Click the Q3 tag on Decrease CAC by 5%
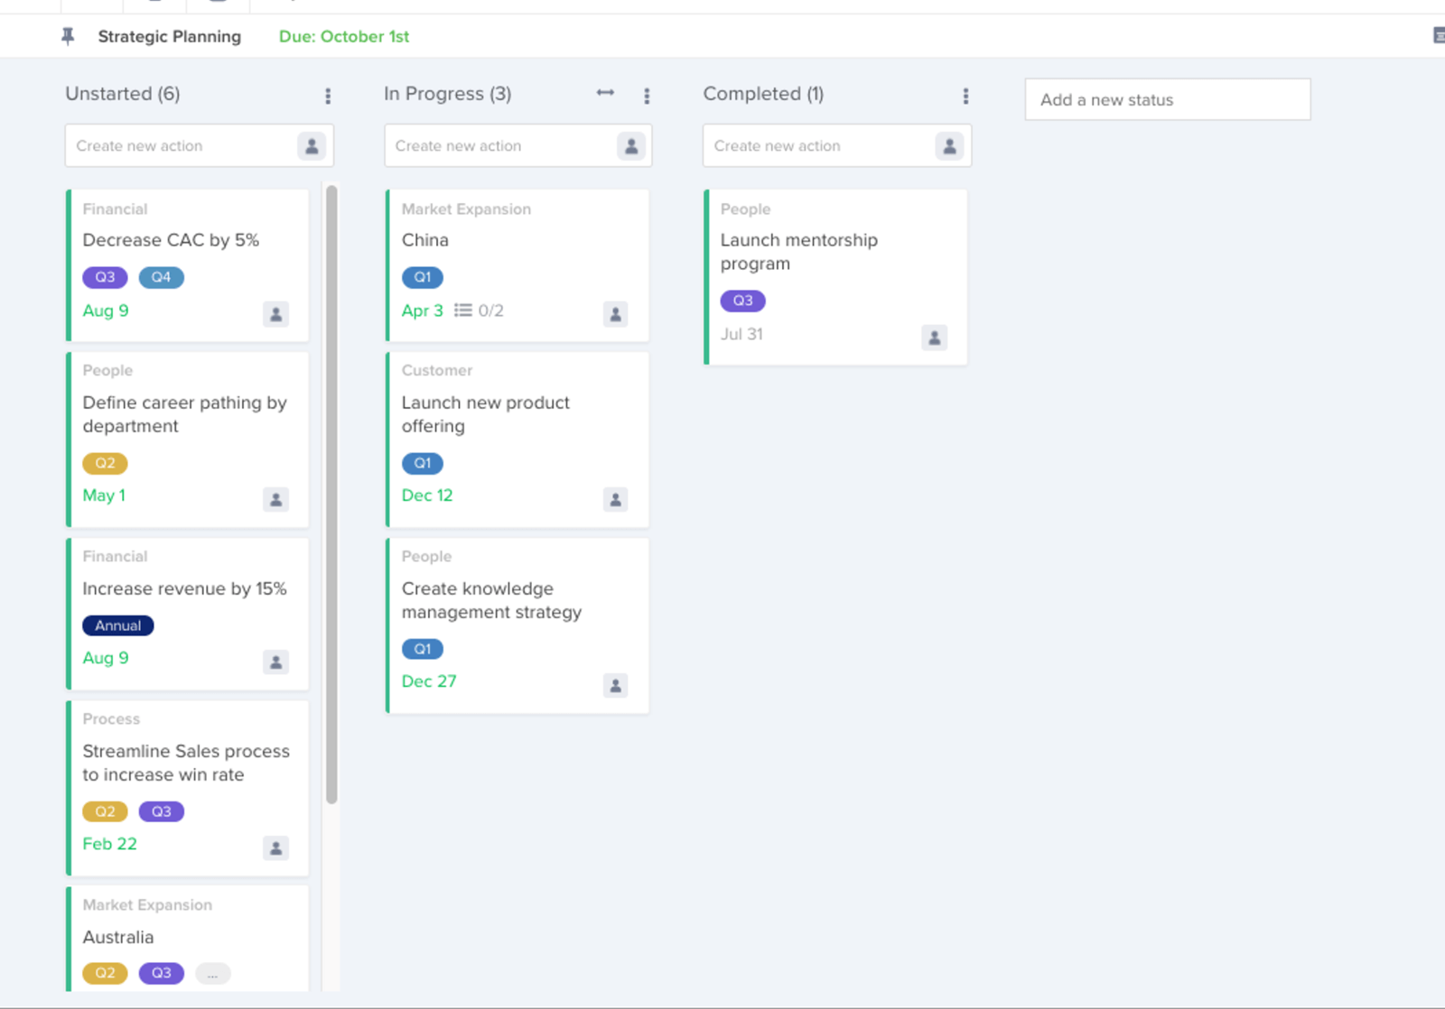1445x1009 pixels. coord(105,277)
